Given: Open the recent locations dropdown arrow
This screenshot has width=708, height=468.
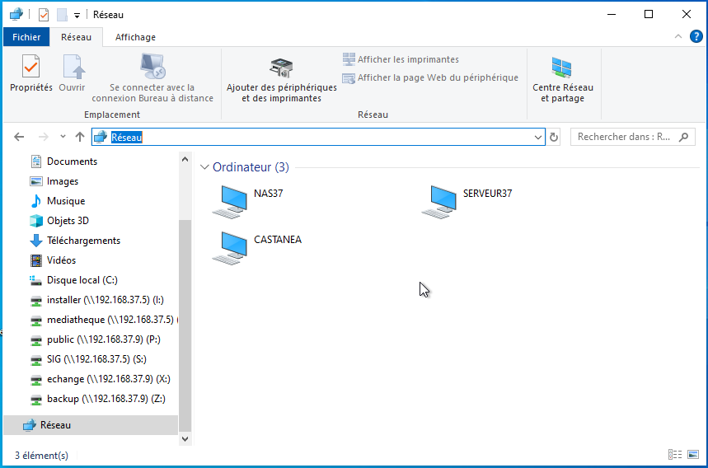Looking at the screenshot, I should point(62,138).
